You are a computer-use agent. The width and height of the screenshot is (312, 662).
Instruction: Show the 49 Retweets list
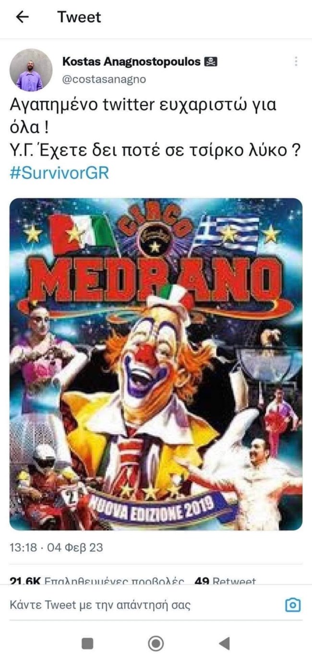coord(225,581)
